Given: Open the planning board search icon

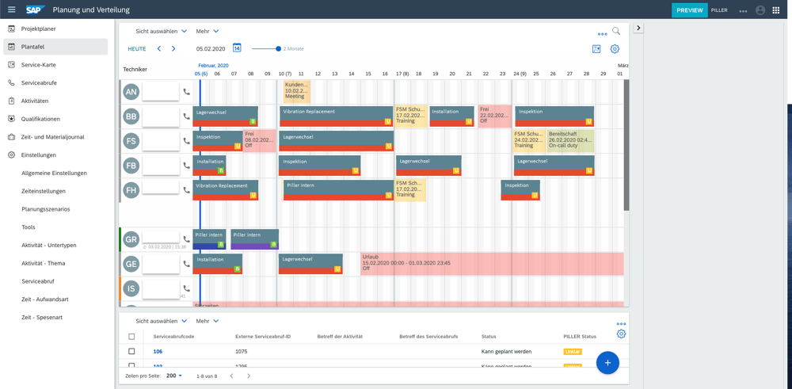Looking at the screenshot, I should (x=616, y=32).
